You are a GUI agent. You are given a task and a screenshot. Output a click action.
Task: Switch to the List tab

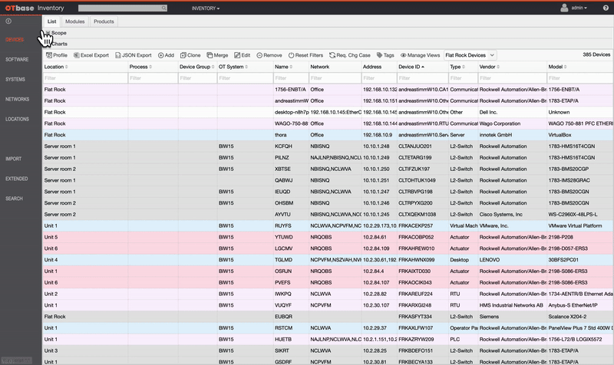[51, 21]
